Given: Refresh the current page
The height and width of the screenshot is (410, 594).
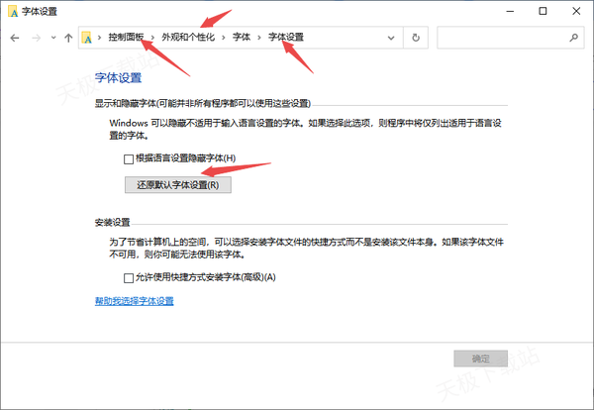Looking at the screenshot, I should pyautogui.click(x=416, y=38).
